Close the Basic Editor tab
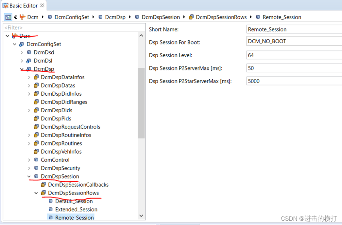Screen dimensions: 342x225 coord(42,6)
